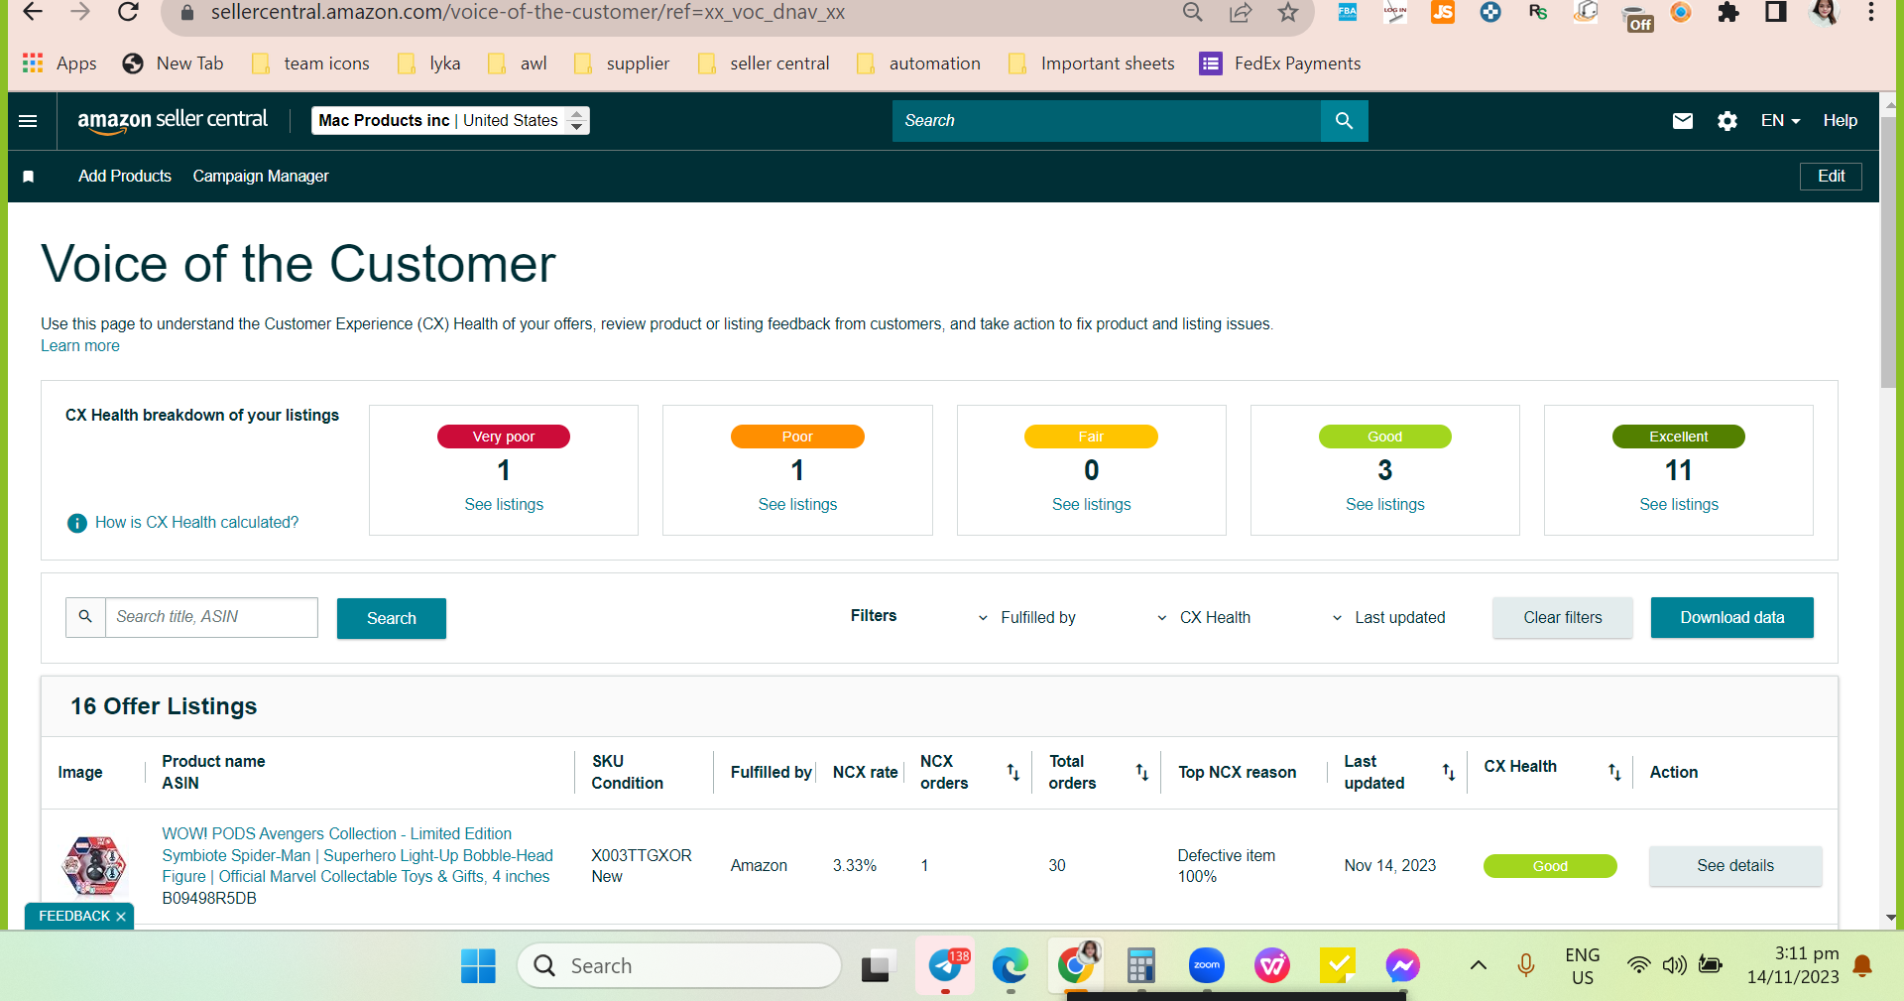Open How is CX Health calculated link
The image size is (1904, 1001).
(x=196, y=523)
